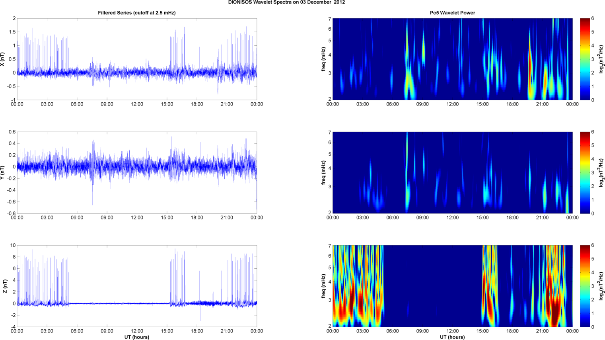The image size is (605, 340).
Task: Click the DIONISOS Wavelet Spectra main title
Action: (x=286, y=2)
